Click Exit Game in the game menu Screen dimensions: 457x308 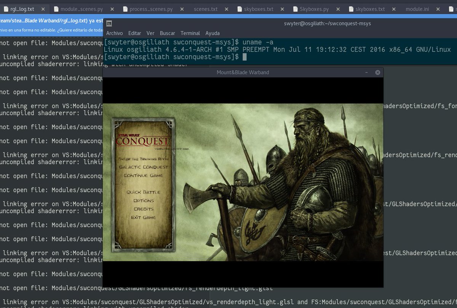tap(144, 217)
